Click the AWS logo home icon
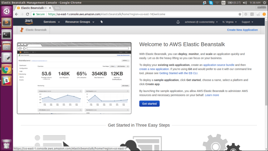This screenshot has height=151, width=268. point(29,22)
